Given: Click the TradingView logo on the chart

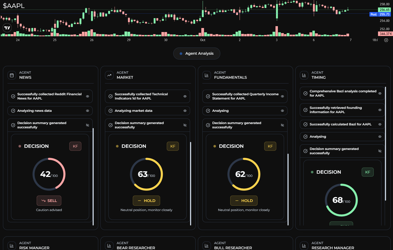Looking at the screenshot, I should tap(7, 27).
